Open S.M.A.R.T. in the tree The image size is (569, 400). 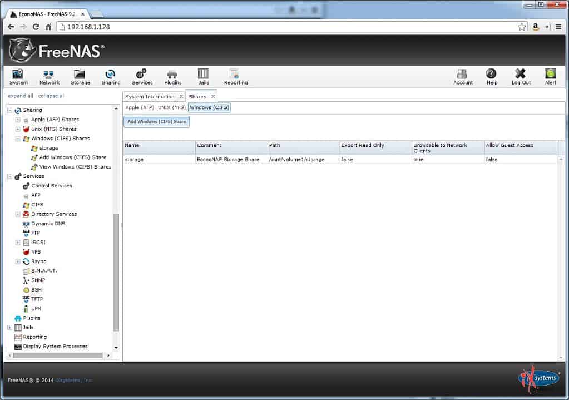pos(39,270)
